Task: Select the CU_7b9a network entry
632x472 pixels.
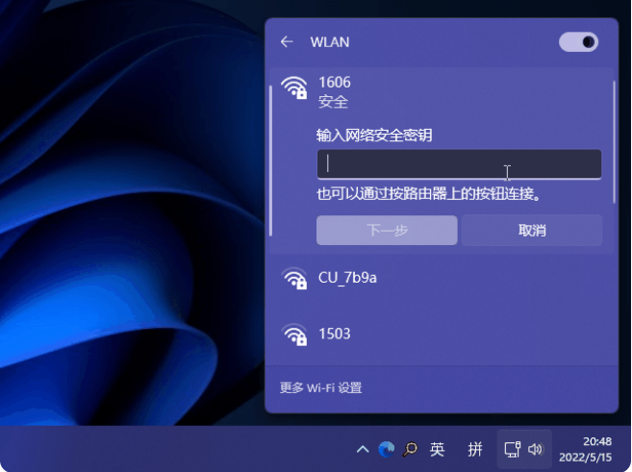Action: point(442,279)
